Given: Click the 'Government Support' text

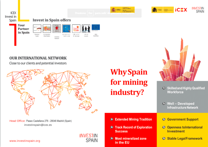Looking at the screenshot, I should pyautogui.click(x=183, y=119).
